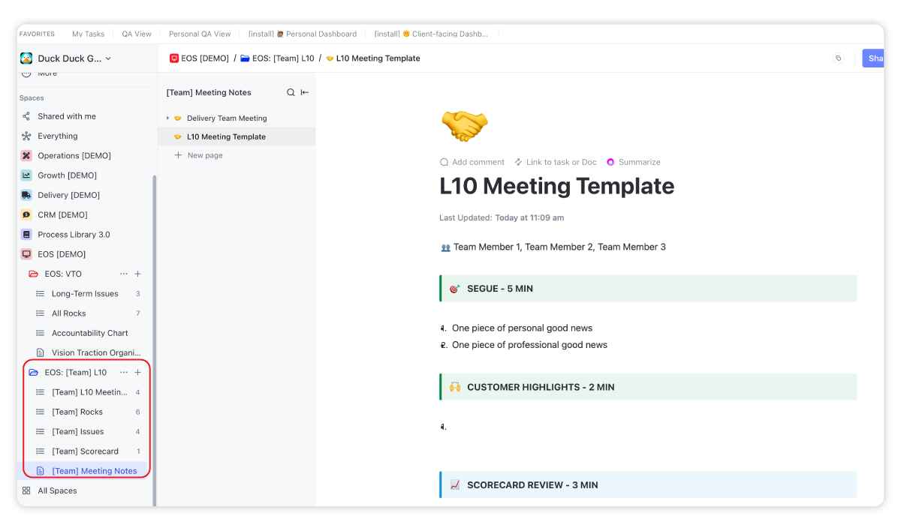Open ellipsis menu for EOS: VTO folder
Screen dimensions: 901x525
124,274
